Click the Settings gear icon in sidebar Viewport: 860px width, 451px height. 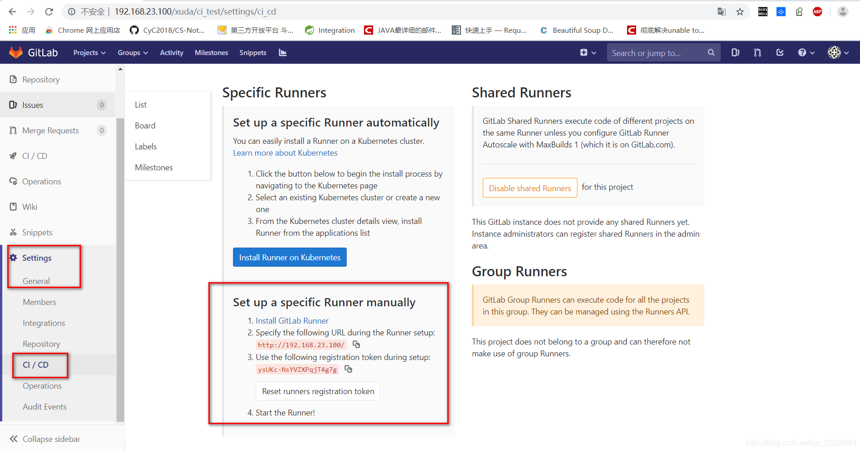pos(13,258)
